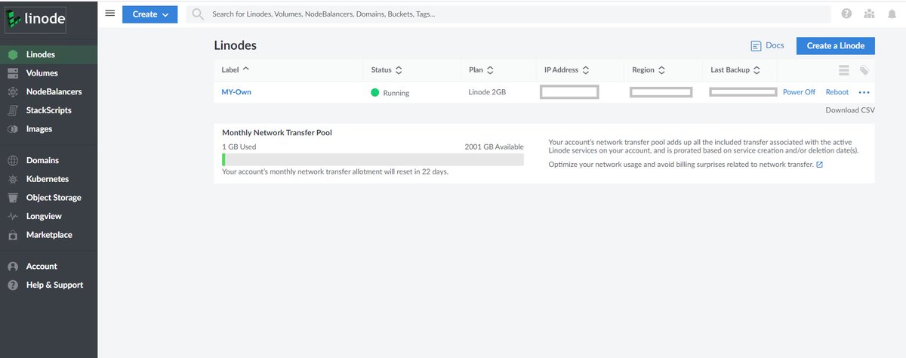The image size is (906, 358).
Task: Focus the search bar for Linodes, Volumes
Action: point(508,14)
